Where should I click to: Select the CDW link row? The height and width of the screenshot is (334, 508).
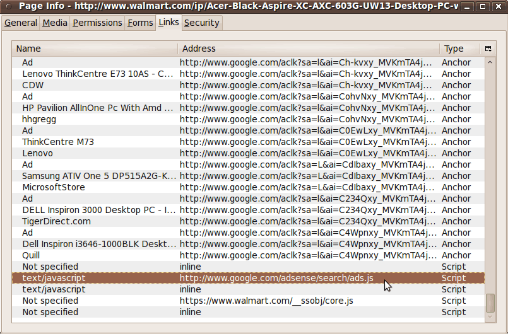click(248, 85)
